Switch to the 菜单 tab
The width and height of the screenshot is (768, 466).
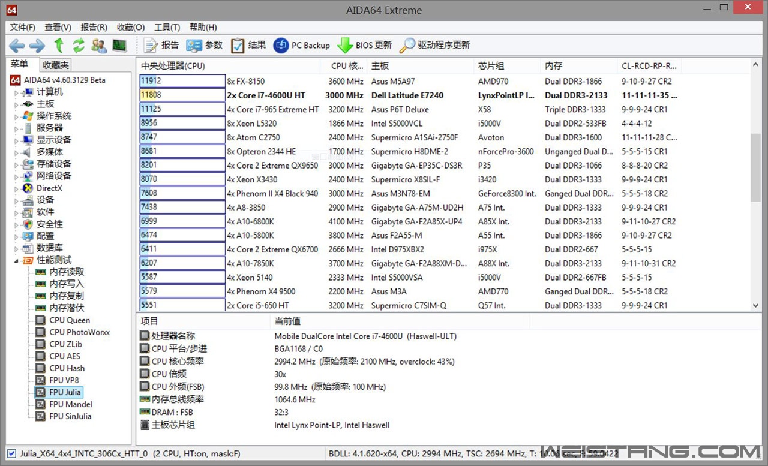(19, 64)
